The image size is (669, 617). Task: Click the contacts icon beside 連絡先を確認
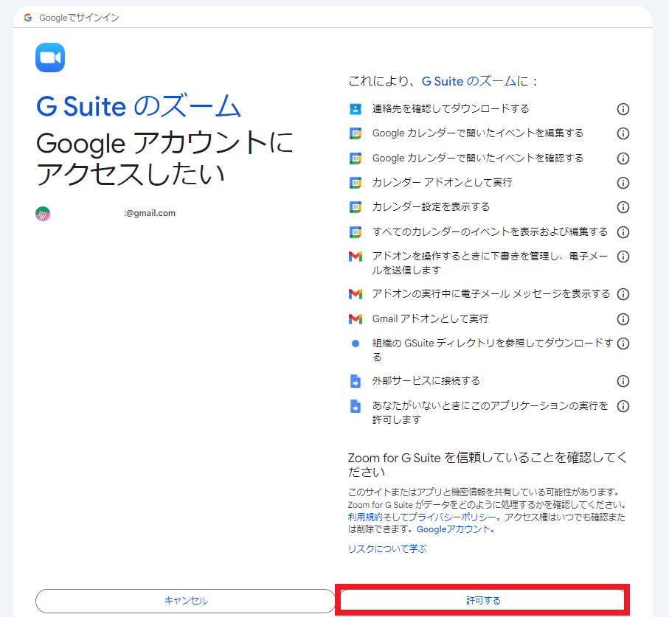point(356,109)
